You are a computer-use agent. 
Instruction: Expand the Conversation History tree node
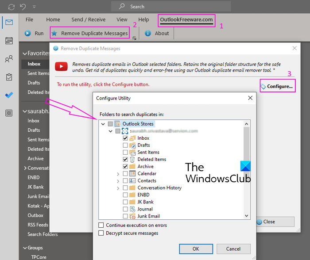[118, 188]
